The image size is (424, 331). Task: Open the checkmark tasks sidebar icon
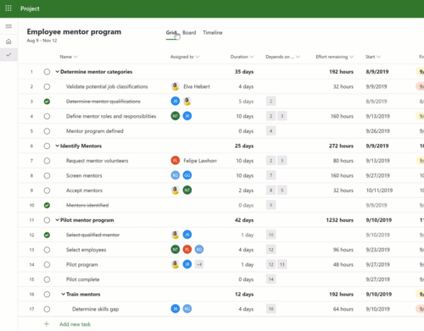8,54
